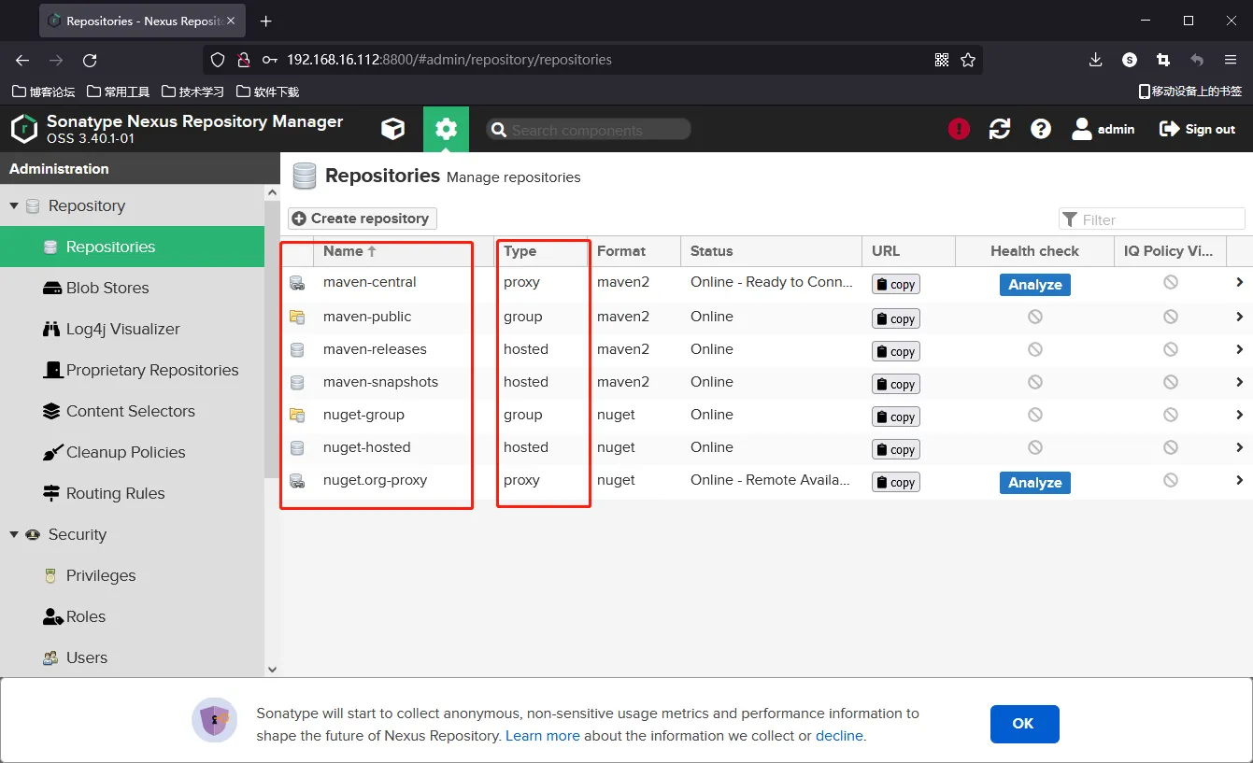Open Log4j Visualizer
1253x763 pixels.
[133, 329]
